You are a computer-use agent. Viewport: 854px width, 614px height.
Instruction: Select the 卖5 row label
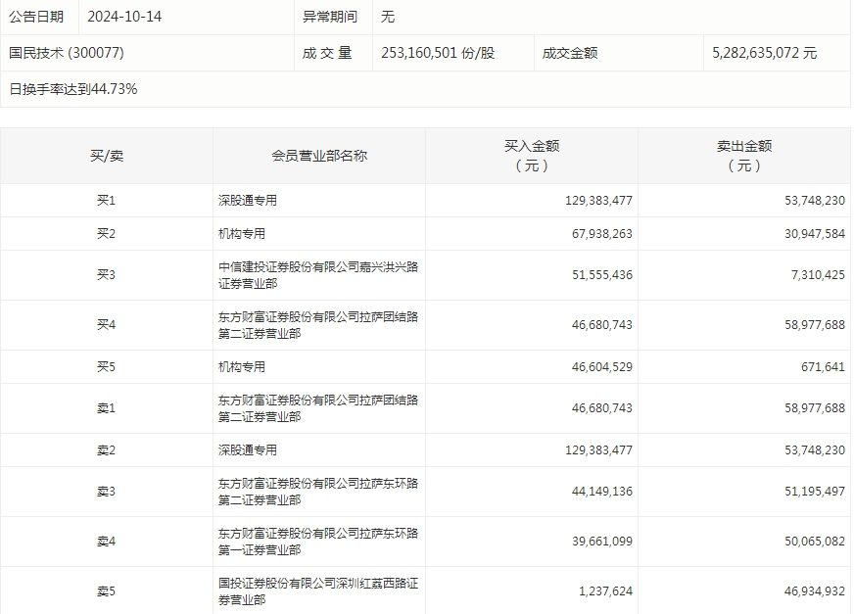[x=106, y=591]
